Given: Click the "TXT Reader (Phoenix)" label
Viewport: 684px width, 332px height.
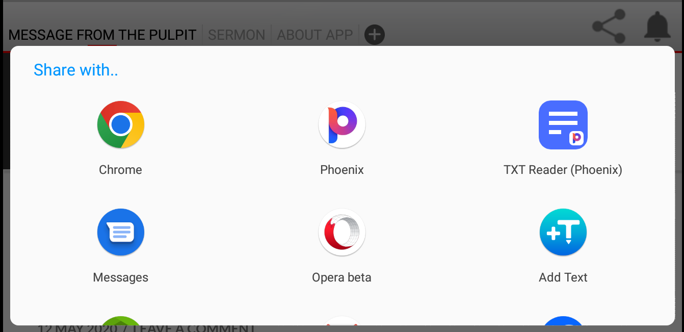Looking at the screenshot, I should pos(563,170).
